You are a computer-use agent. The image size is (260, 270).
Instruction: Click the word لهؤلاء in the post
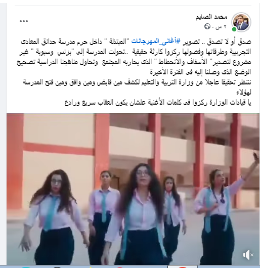pyautogui.click(x=244, y=93)
